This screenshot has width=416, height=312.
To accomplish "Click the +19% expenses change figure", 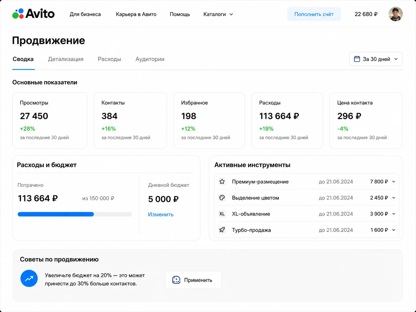I will coord(266,129).
